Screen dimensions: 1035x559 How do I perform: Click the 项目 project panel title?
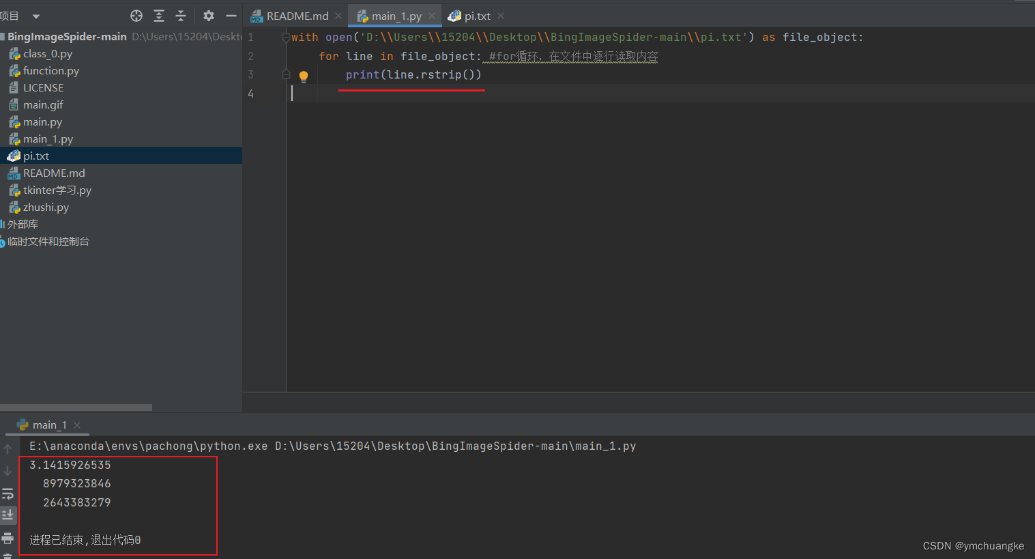pos(10,16)
